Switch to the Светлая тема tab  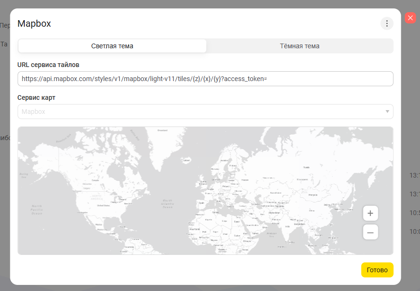point(112,46)
